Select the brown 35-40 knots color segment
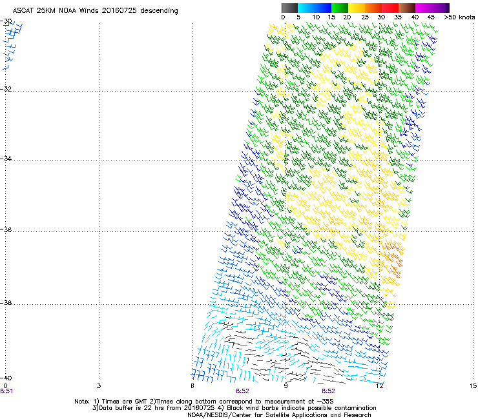Viewport: 478px width, 419px height. point(407,8)
